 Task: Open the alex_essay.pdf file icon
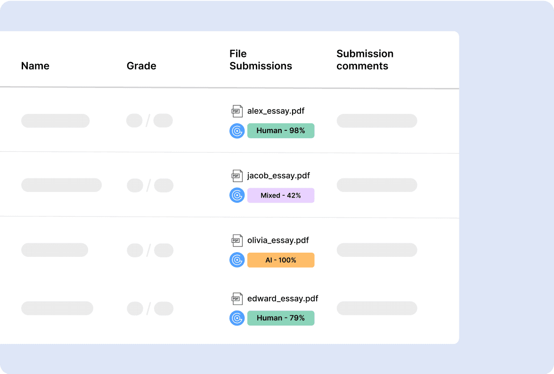[237, 111]
